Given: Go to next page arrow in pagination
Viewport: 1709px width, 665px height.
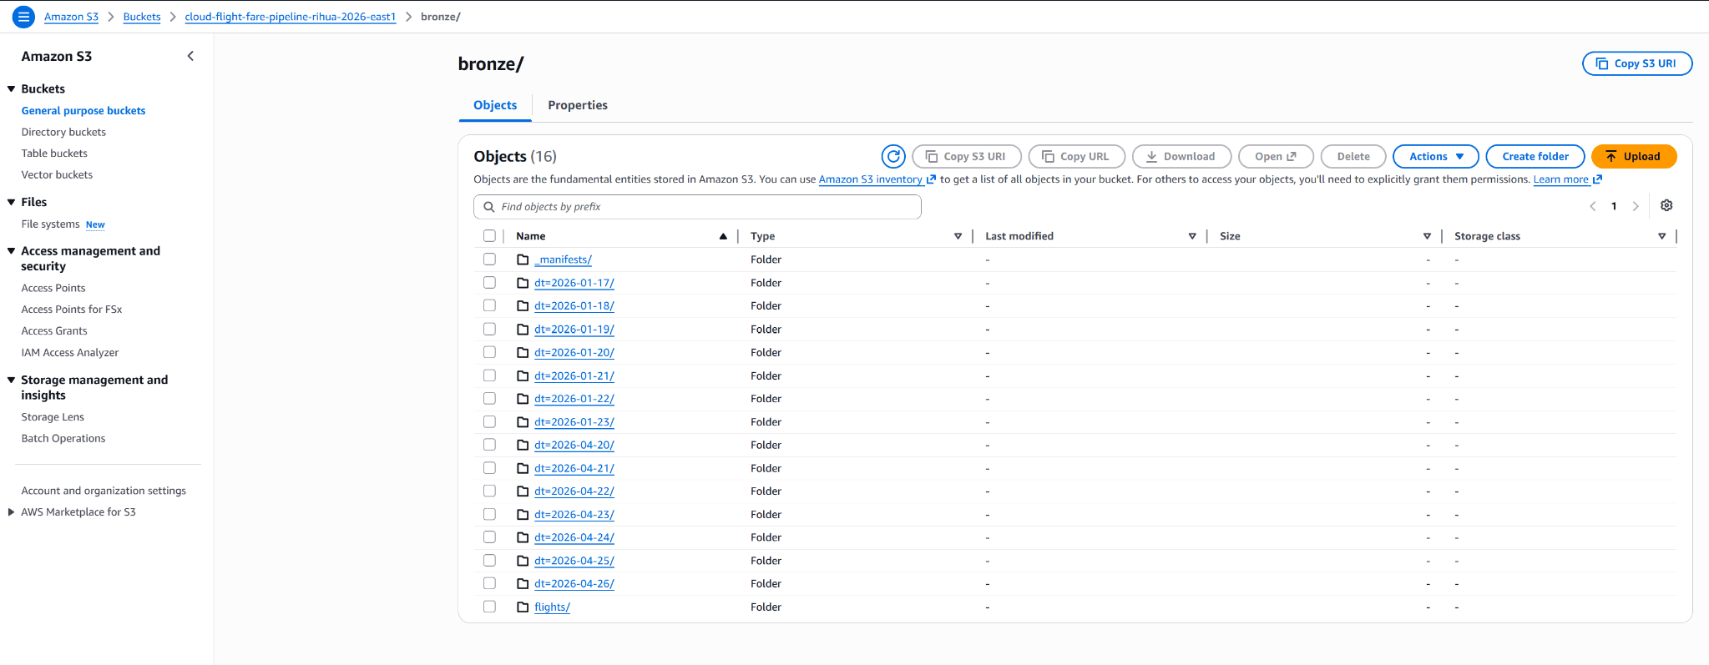Looking at the screenshot, I should point(1636,206).
